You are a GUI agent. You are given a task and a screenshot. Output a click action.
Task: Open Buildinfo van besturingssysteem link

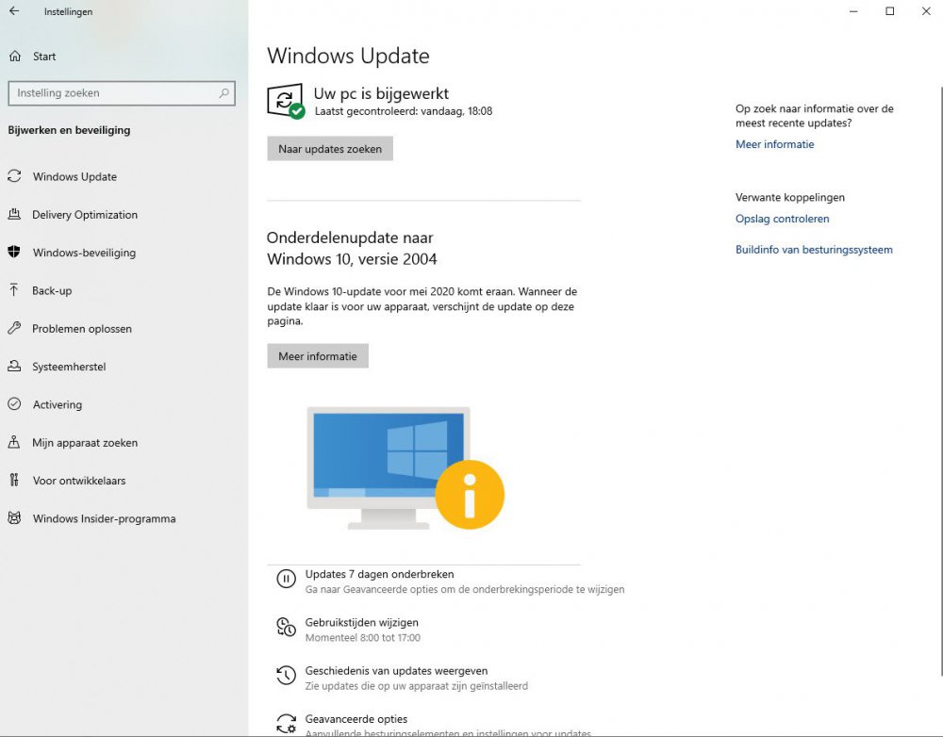[814, 250]
